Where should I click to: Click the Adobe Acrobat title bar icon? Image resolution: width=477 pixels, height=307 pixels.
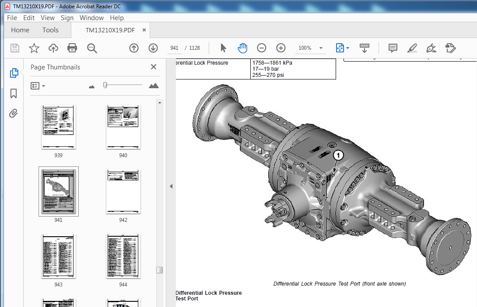(x=7, y=7)
